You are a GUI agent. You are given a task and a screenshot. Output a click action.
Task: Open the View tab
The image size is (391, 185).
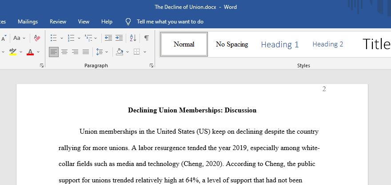pyautogui.click(x=84, y=22)
